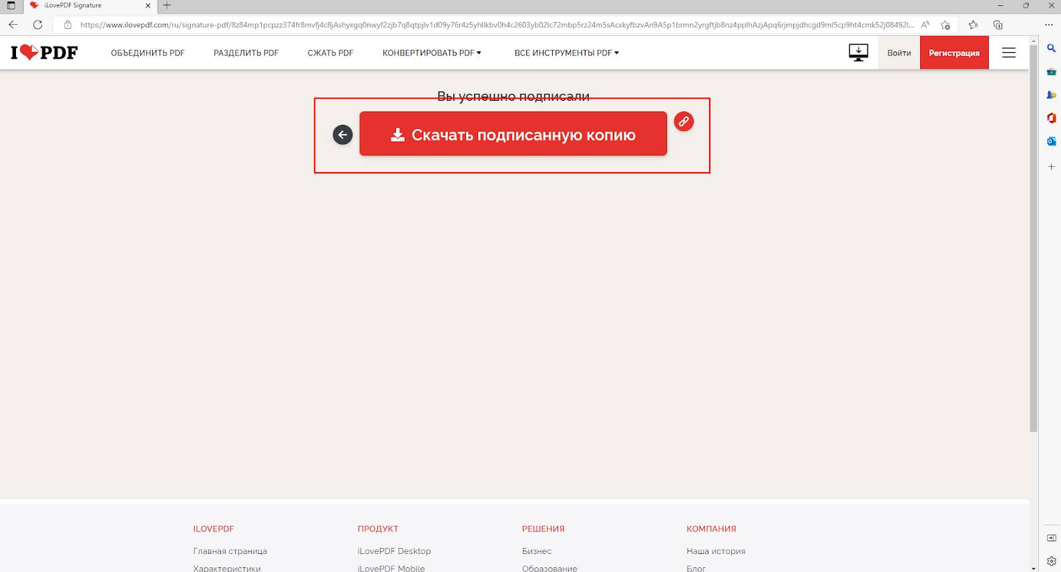Toggle the sidebar hide button
This screenshot has width=1061, height=572.
(1051, 538)
